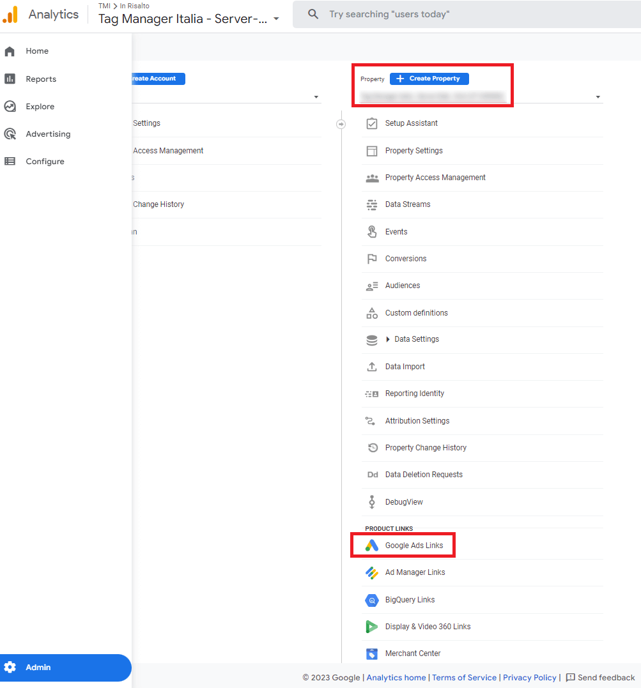Click the Audiences icon
641x688 pixels.
(x=372, y=286)
